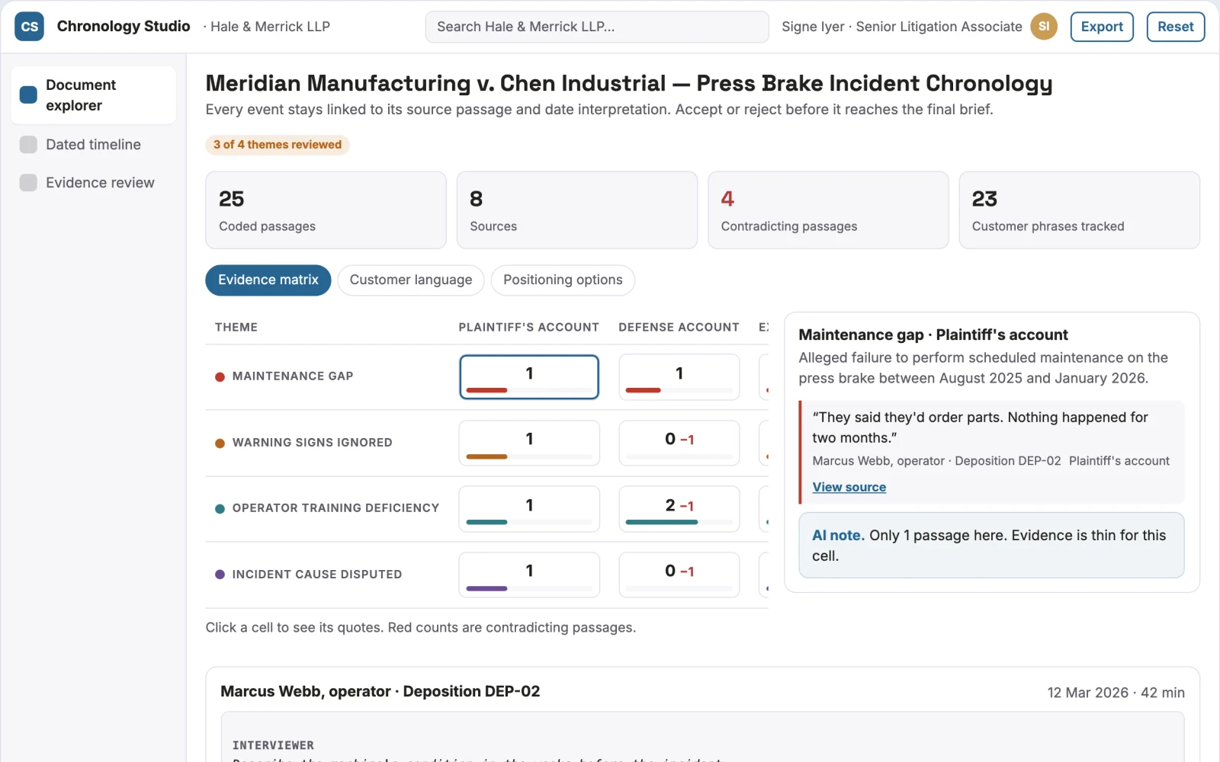Click the DEFENSE ACCOUNT column header

679,328
